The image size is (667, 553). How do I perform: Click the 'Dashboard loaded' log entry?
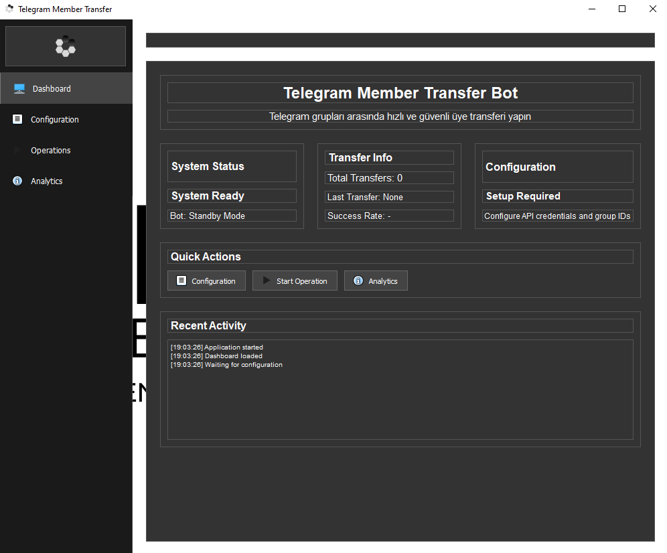(x=216, y=356)
